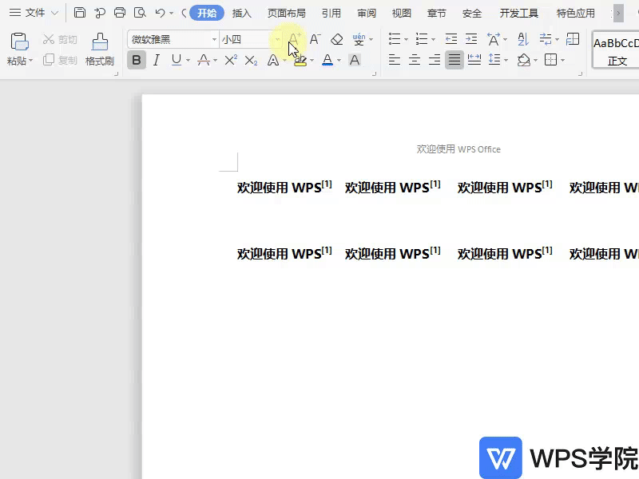Viewport: 639px width, 479px height.
Task: Click the A-Z sort icon
Action: tap(523, 39)
